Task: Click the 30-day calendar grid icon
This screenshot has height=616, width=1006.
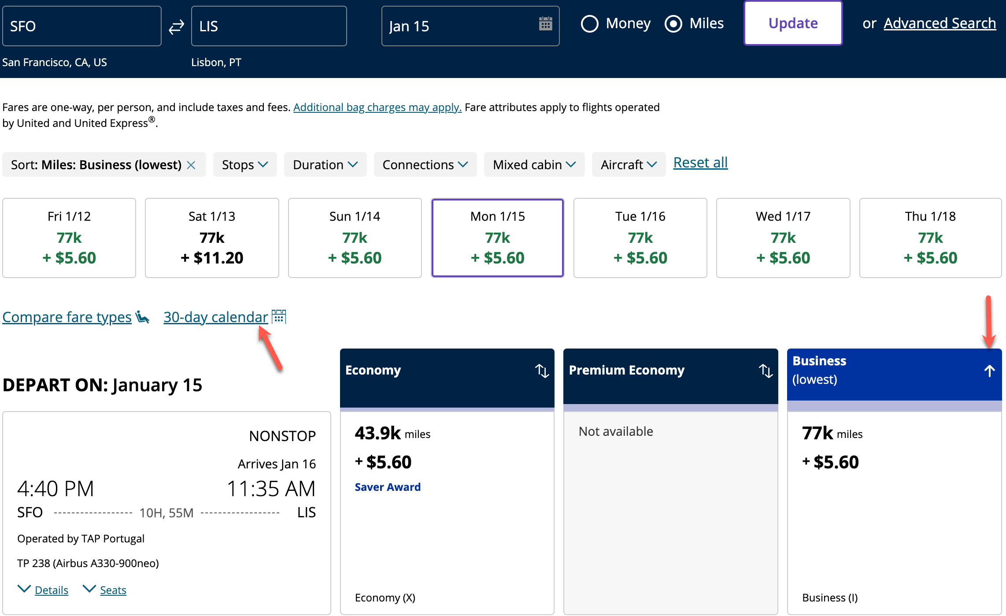Action: 279,317
